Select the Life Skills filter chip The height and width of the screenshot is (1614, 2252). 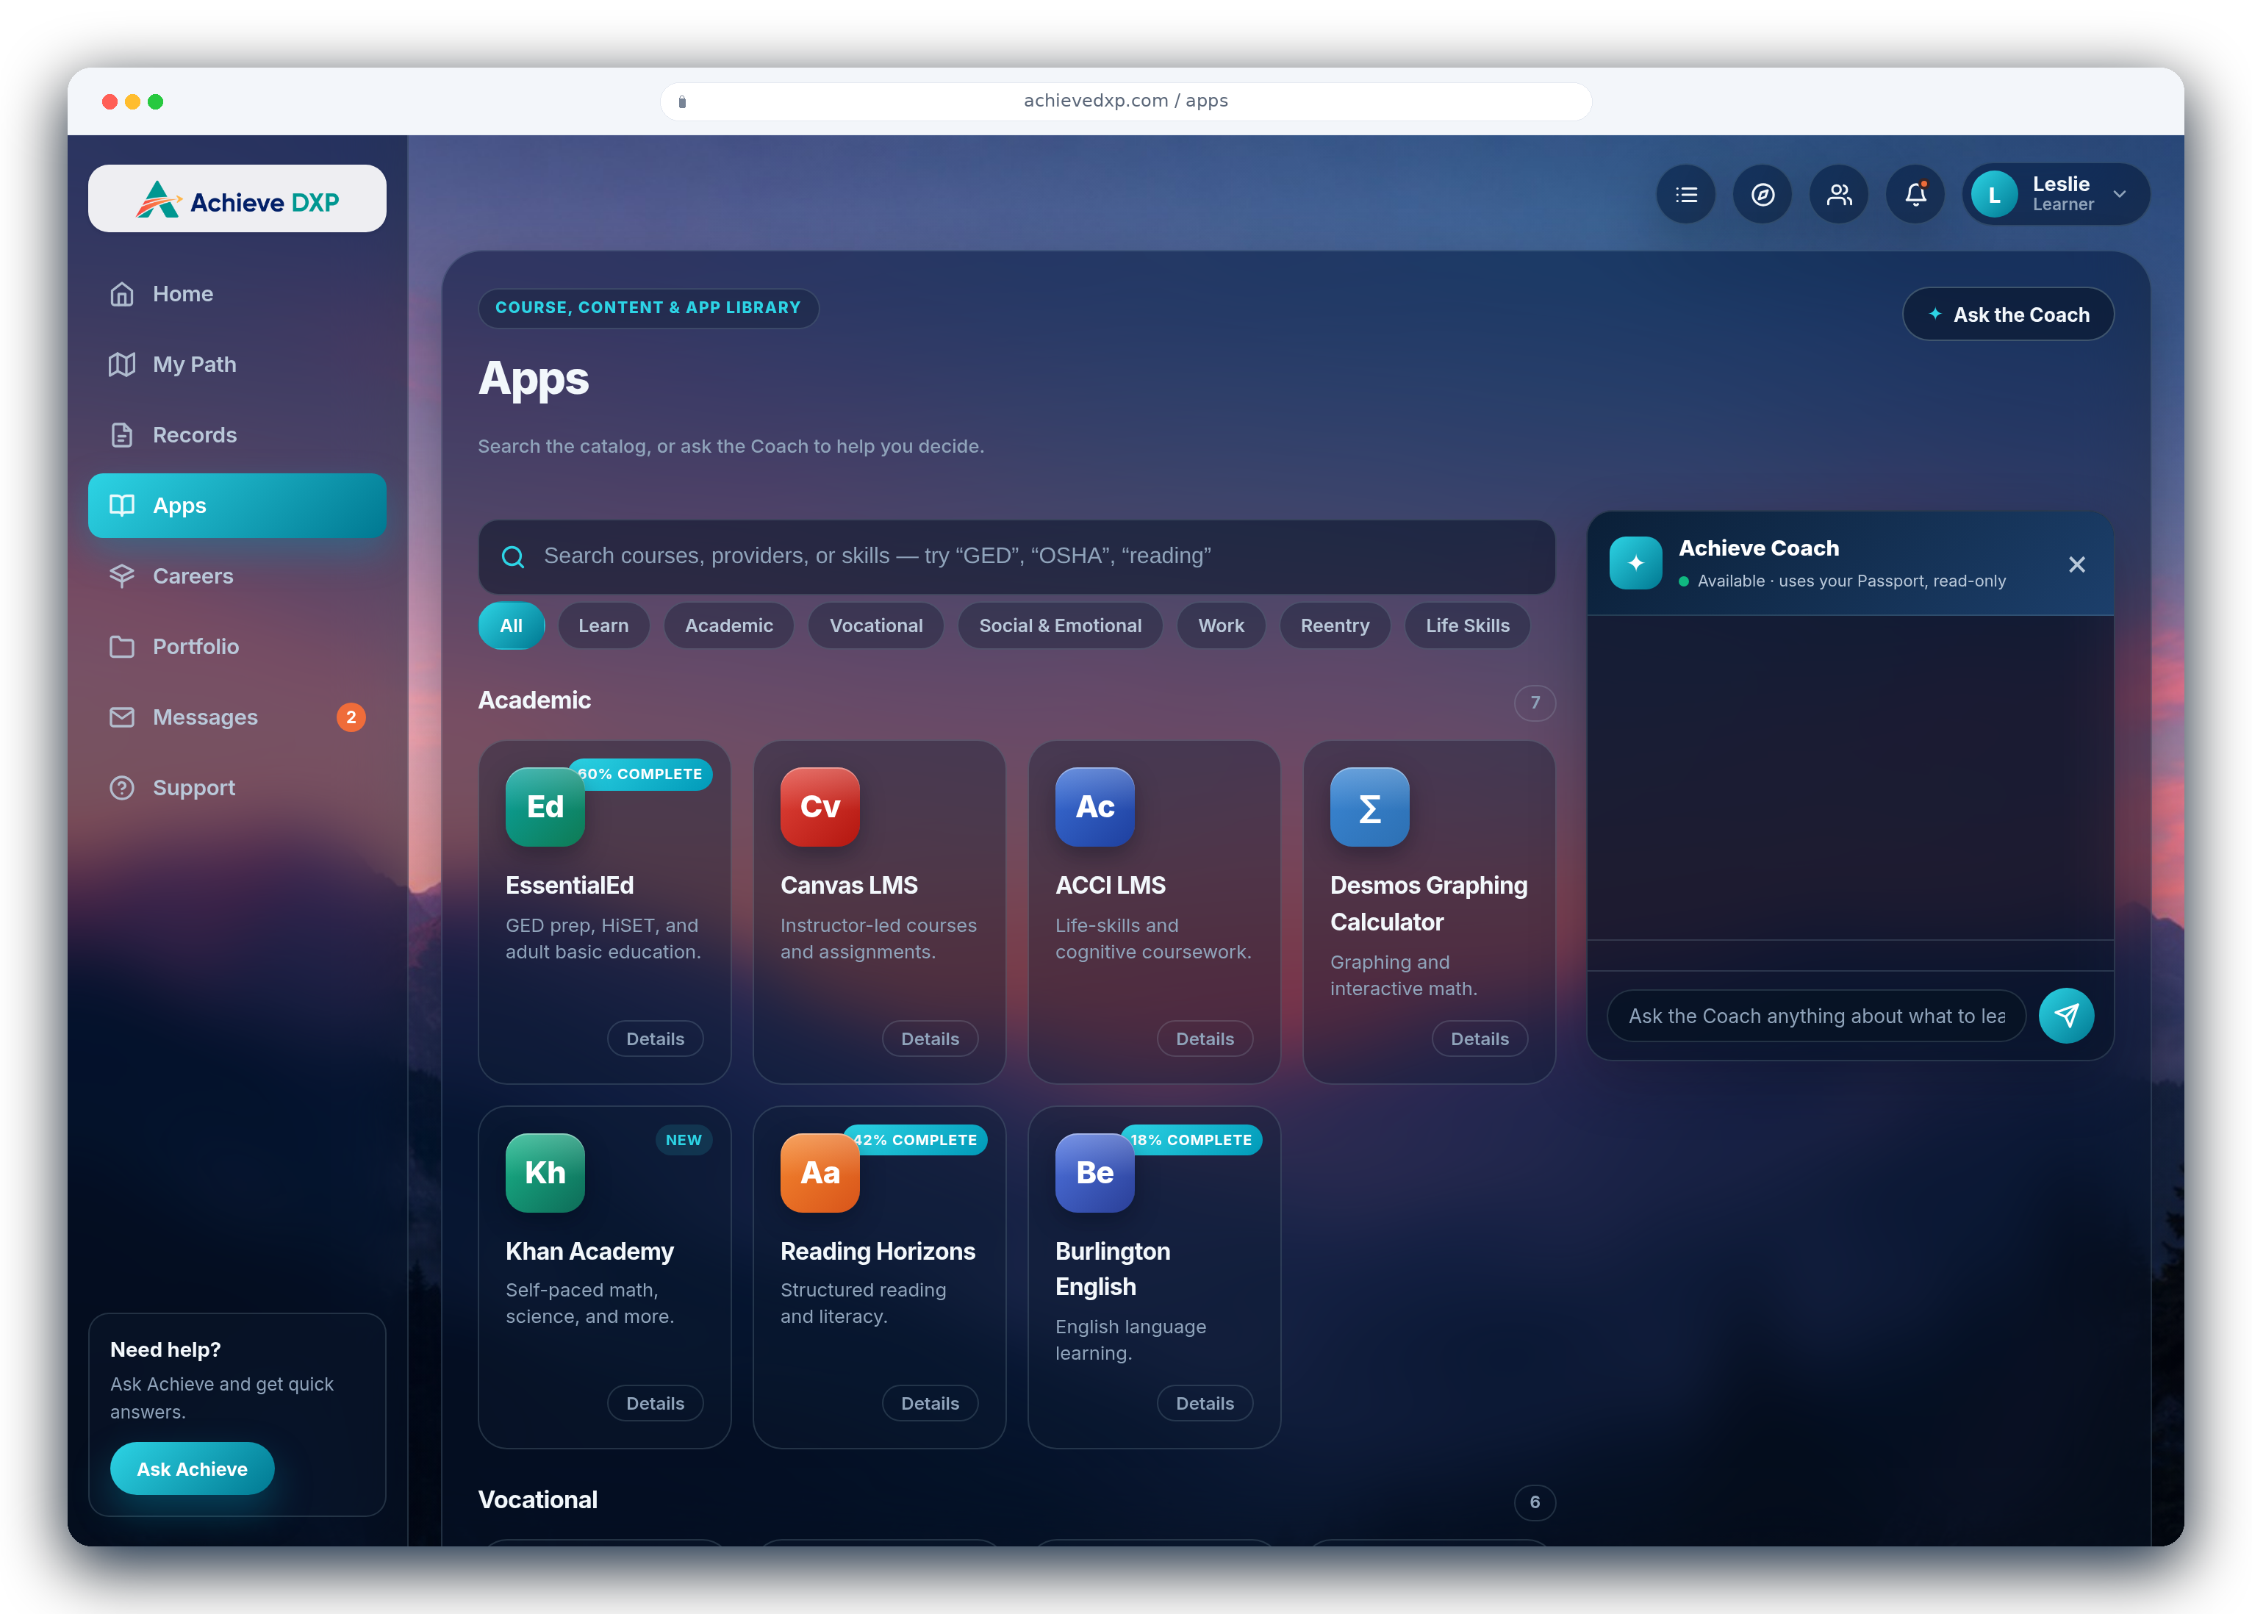[x=1468, y=625]
